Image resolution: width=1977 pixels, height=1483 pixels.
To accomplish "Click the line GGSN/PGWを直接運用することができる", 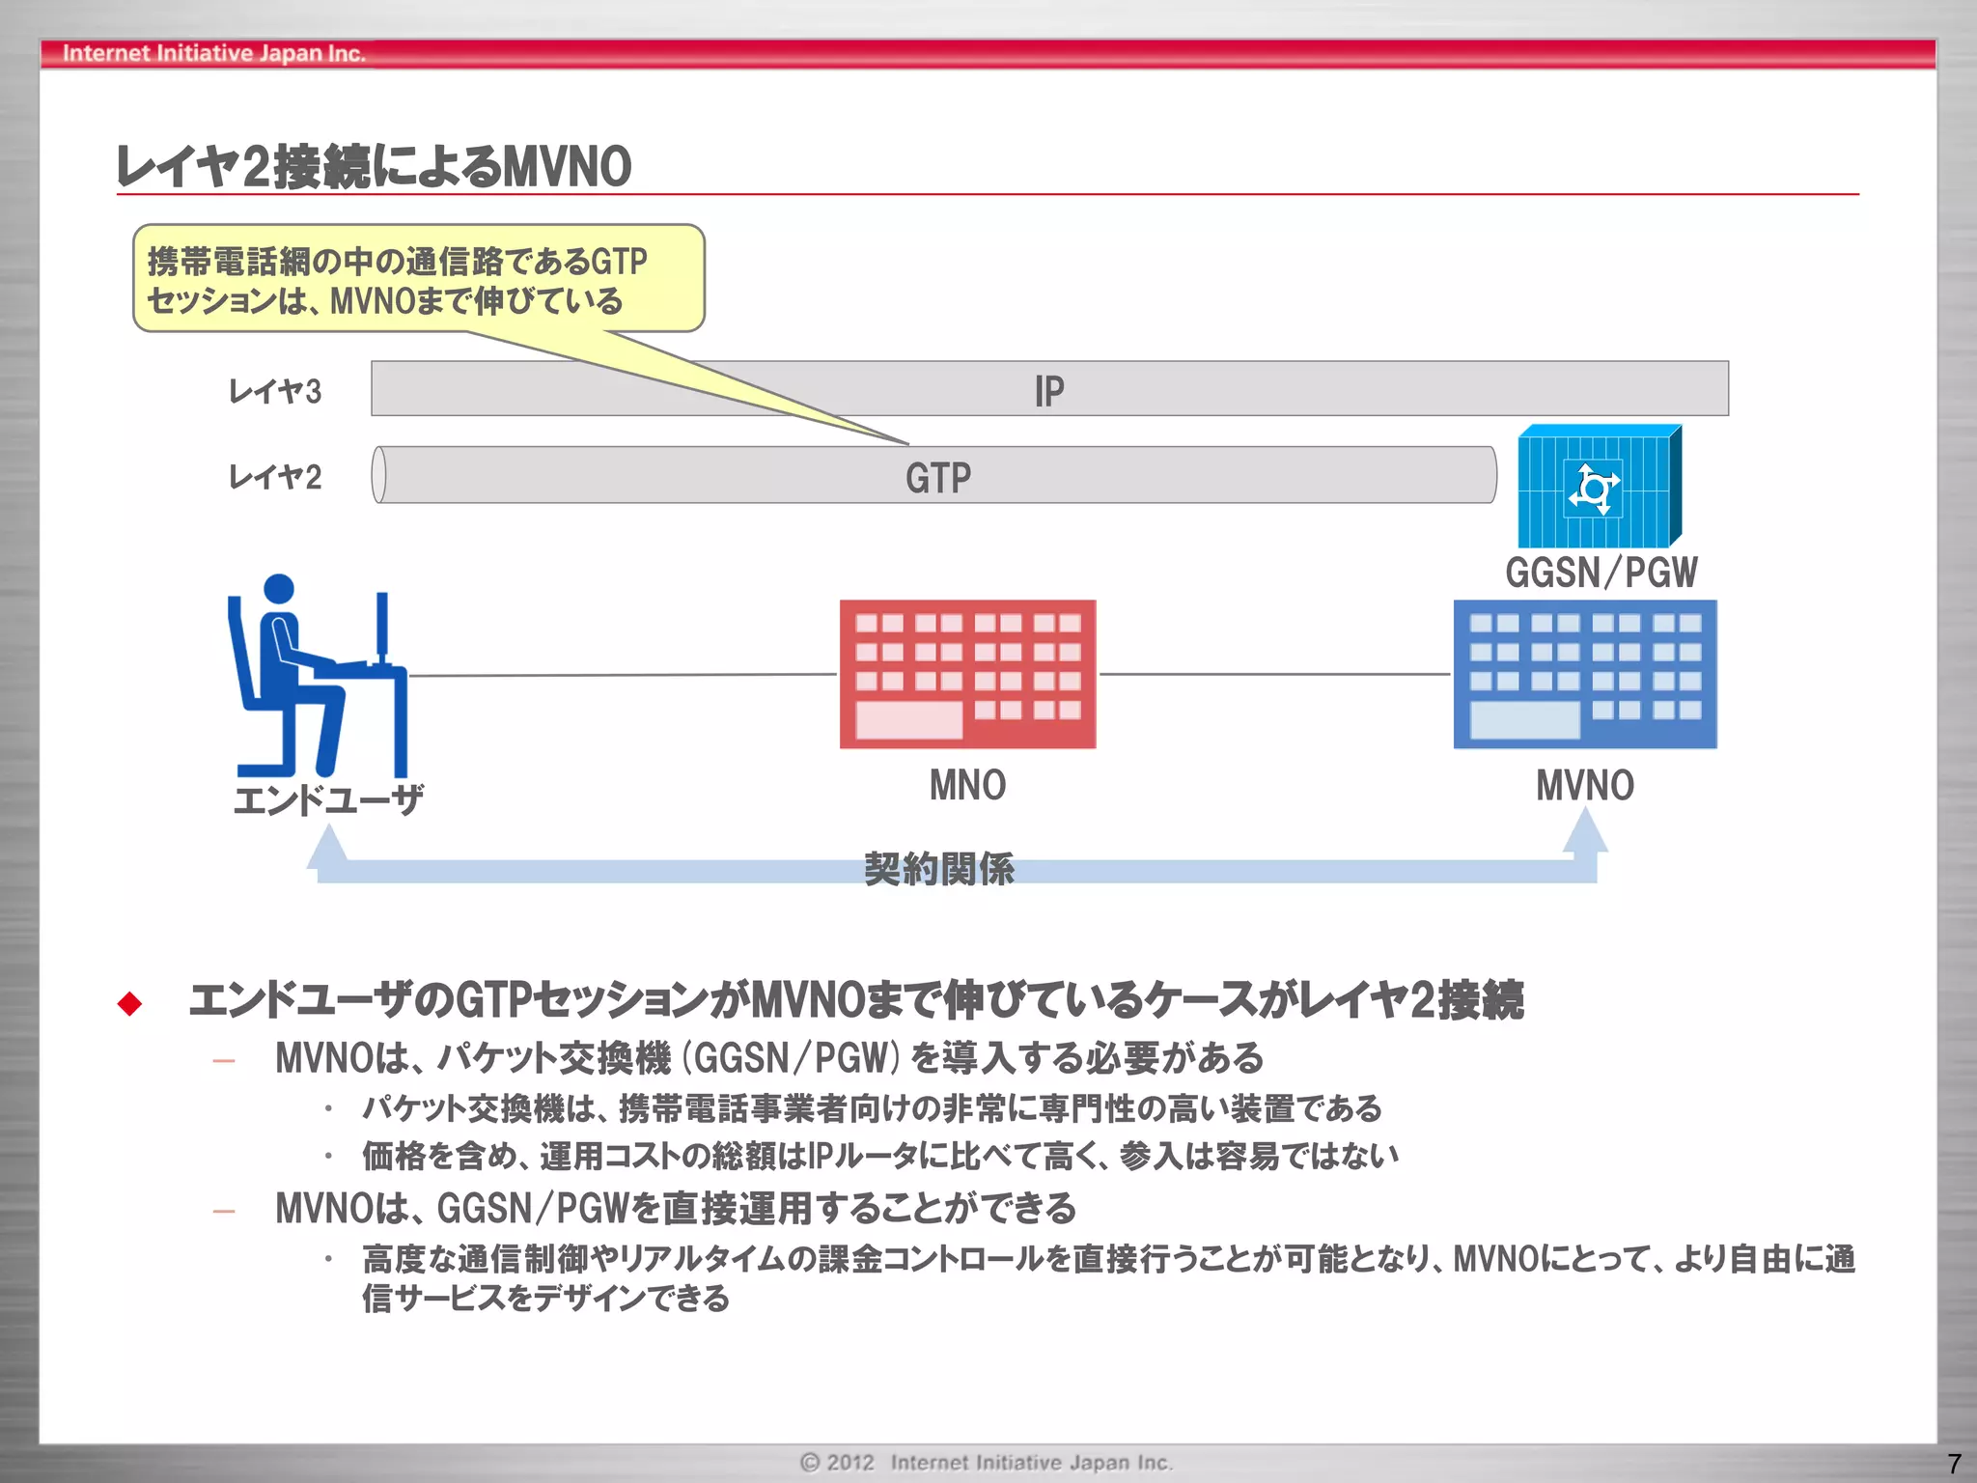I will pyautogui.click(x=676, y=1209).
